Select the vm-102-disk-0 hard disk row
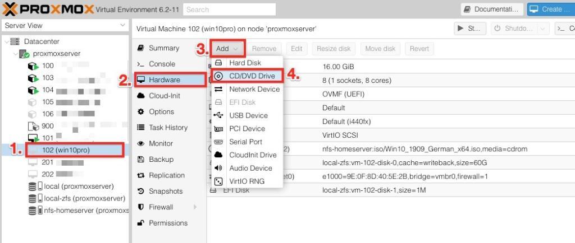The width and height of the screenshot is (575, 243). (391, 162)
